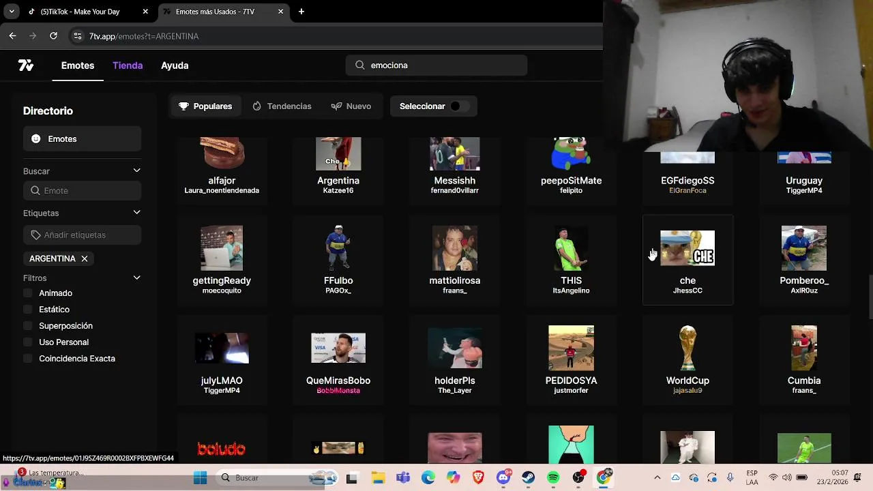Click the Emote input under Buscar
This screenshot has height=491, width=873.
82,191
